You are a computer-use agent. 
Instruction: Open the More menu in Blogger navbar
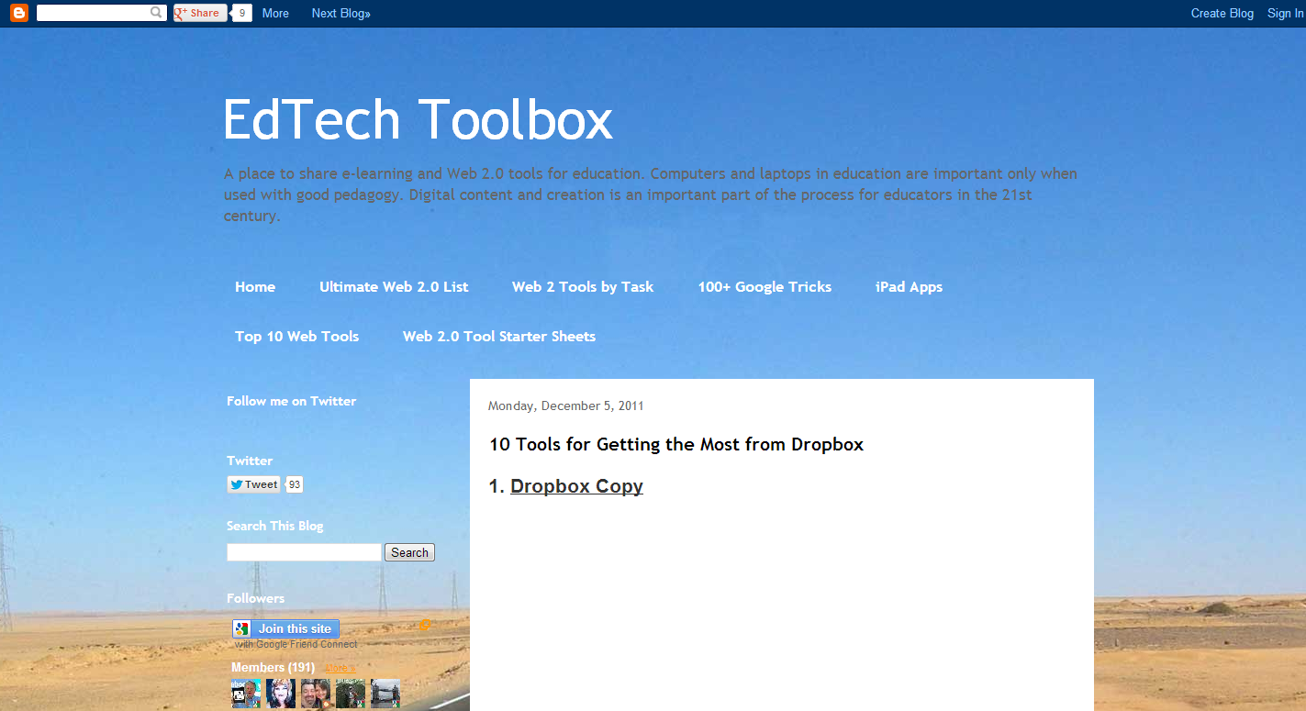pos(275,13)
